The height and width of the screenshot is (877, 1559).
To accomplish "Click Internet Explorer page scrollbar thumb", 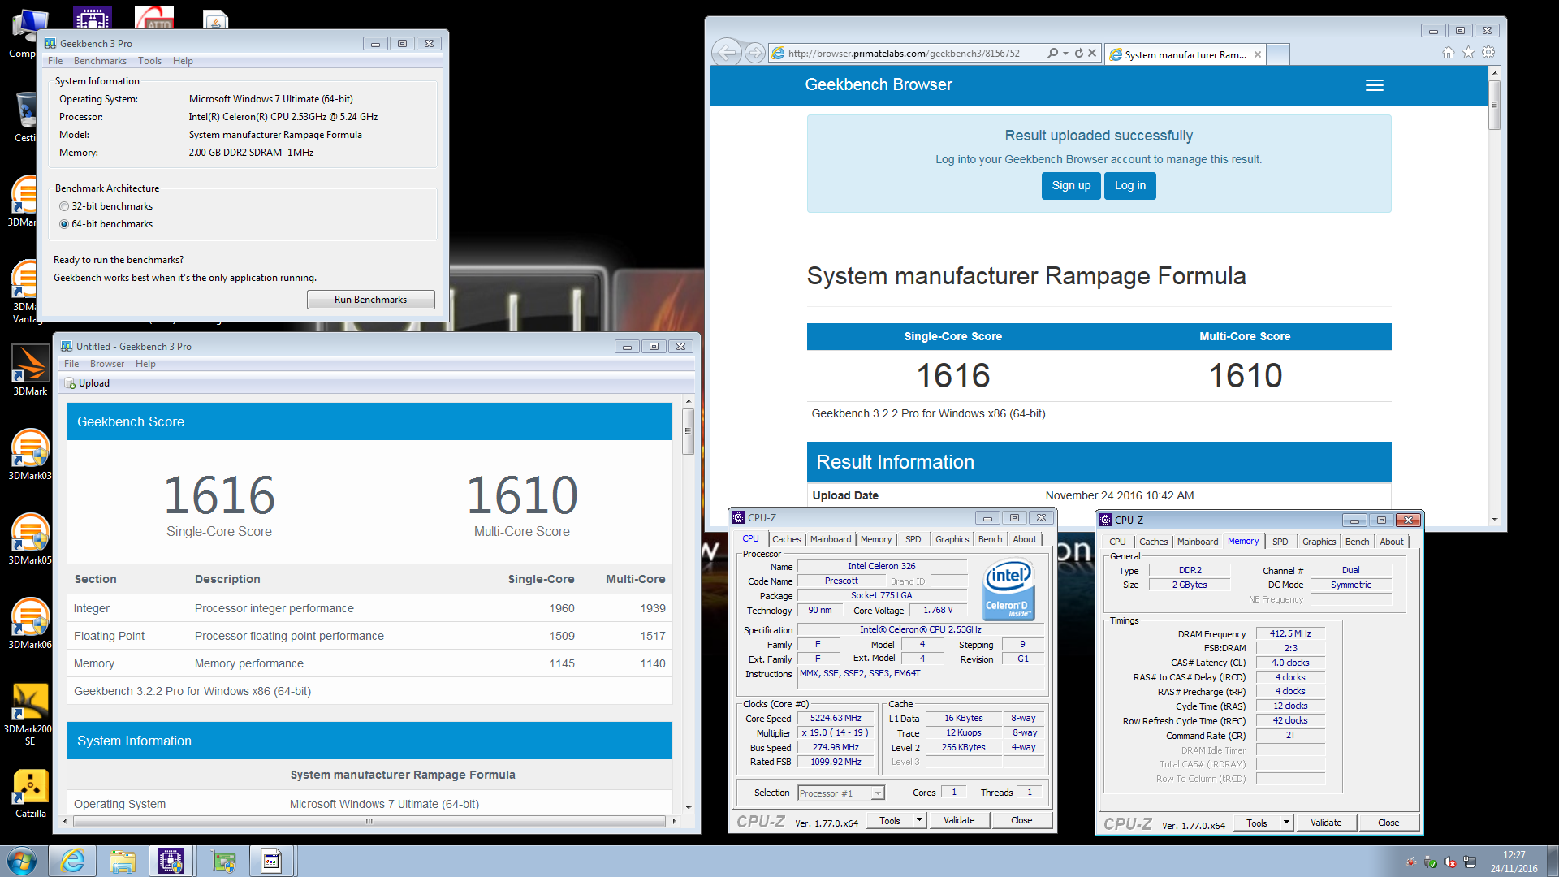I will coord(1494,105).
